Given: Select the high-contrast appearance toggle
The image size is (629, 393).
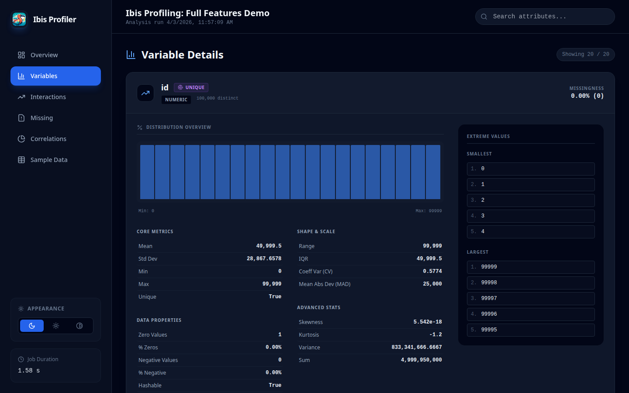Looking at the screenshot, I should (x=79, y=325).
